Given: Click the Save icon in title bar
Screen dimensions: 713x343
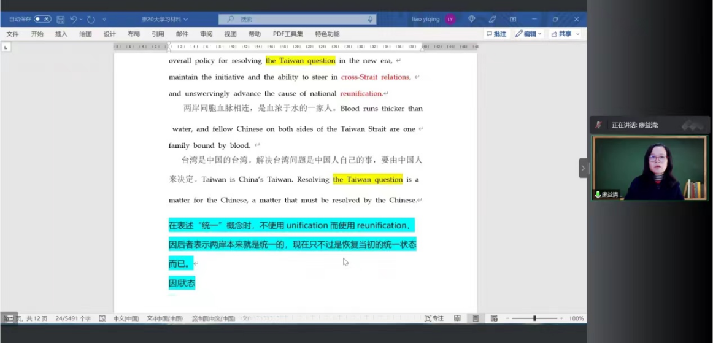Looking at the screenshot, I should 60,20.
